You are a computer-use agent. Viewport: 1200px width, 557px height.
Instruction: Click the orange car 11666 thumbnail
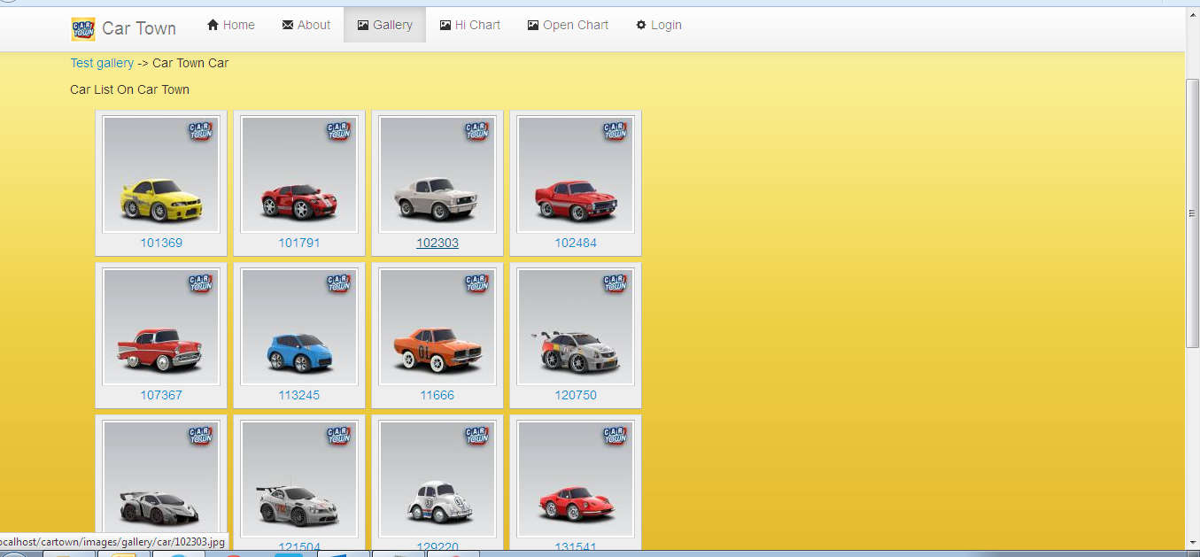click(x=437, y=326)
